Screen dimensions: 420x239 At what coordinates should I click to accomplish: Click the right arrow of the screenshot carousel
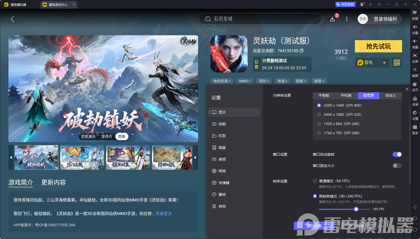pyautogui.click(x=195, y=157)
